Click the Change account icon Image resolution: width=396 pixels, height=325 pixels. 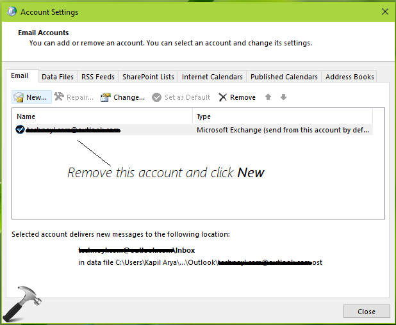click(106, 97)
